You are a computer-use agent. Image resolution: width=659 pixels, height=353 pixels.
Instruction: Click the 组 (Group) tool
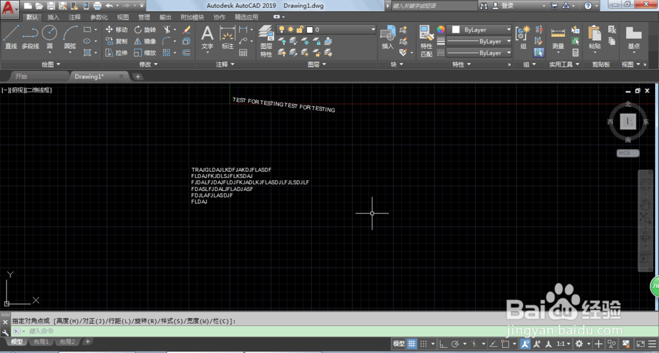[523, 37]
